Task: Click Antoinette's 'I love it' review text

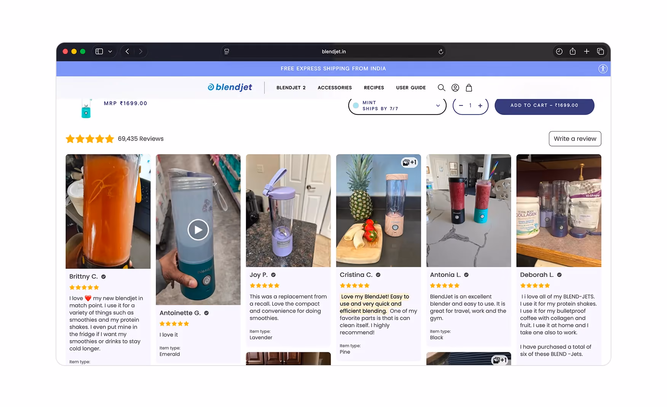Action: [169, 335]
